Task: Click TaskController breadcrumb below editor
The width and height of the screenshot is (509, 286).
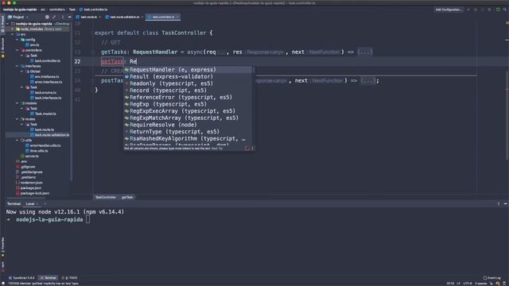Action: click(x=106, y=197)
